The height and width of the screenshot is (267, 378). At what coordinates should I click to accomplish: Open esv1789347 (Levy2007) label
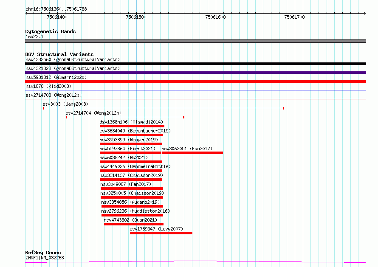[x=156, y=229]
